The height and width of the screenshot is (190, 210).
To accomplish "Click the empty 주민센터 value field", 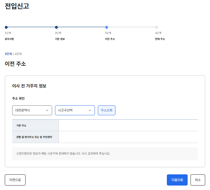I will click(128, 137).
